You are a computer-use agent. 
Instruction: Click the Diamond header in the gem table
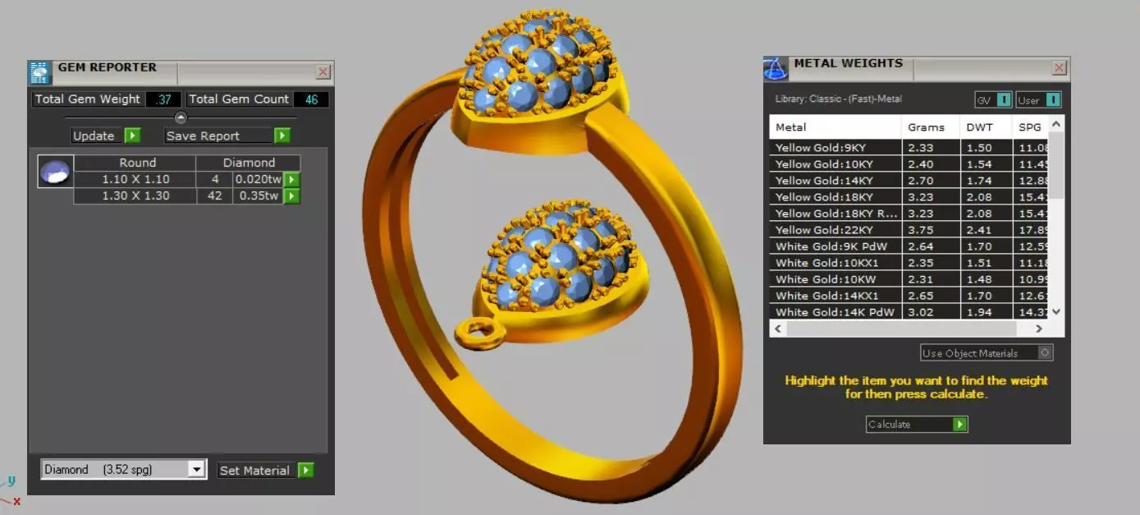click(x=249, y=163)
